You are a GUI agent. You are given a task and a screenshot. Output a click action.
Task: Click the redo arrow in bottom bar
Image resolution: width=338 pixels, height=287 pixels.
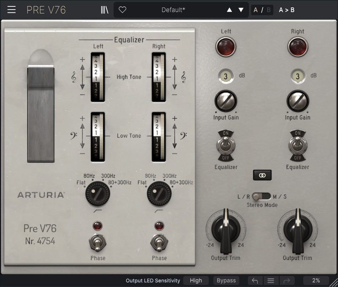pyautogui.click(x=286, y=281)
